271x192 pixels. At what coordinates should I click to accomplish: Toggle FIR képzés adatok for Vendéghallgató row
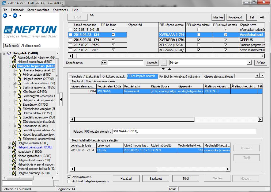199,35
